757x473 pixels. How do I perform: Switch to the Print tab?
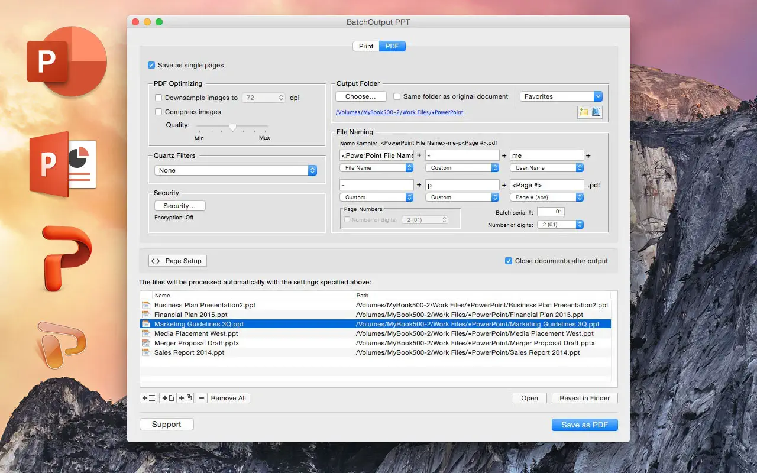point(366,46)
